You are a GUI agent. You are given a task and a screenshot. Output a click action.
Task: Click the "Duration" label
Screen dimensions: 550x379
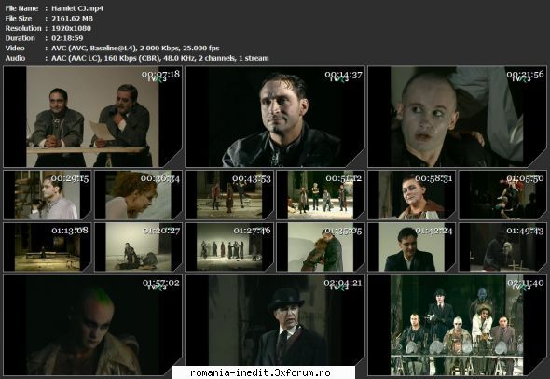click(20, 38)
